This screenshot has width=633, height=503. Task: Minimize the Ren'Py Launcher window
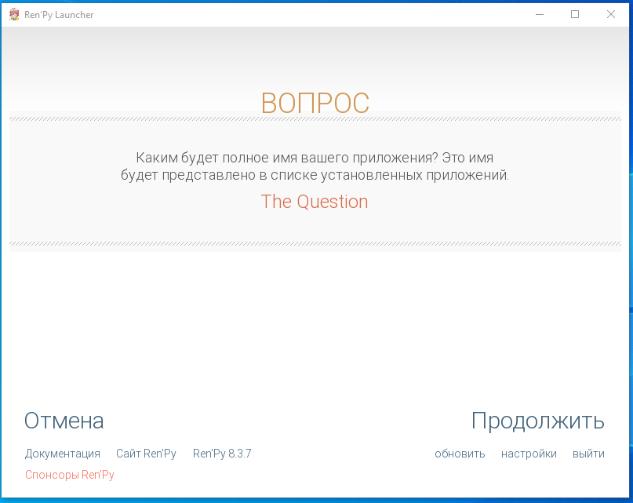[540, 15]
